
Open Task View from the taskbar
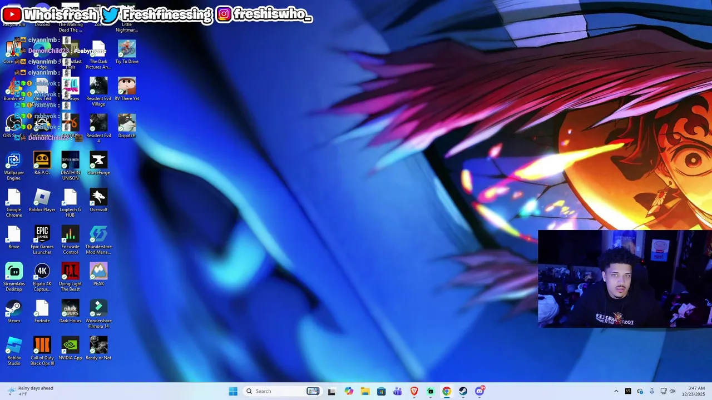(332, 391)
